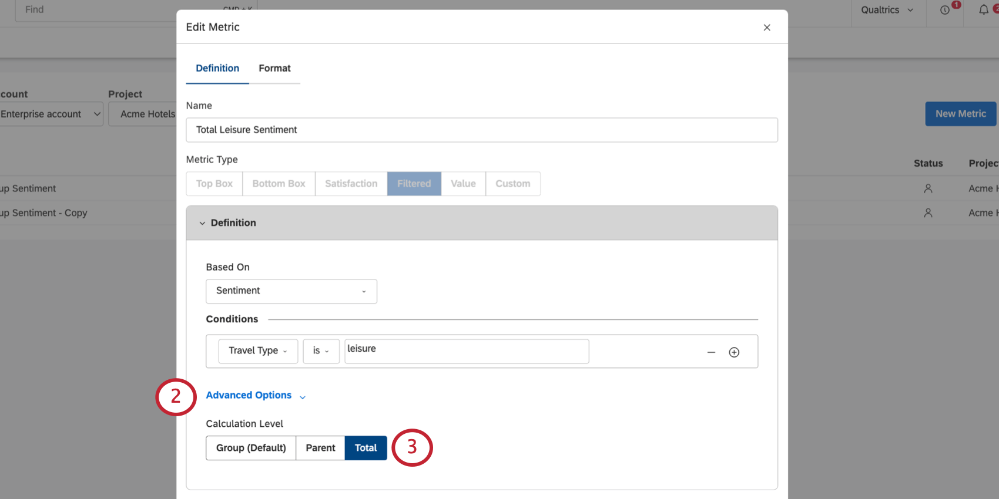Select the Satisfaction metric type

(x=351, y=184)
